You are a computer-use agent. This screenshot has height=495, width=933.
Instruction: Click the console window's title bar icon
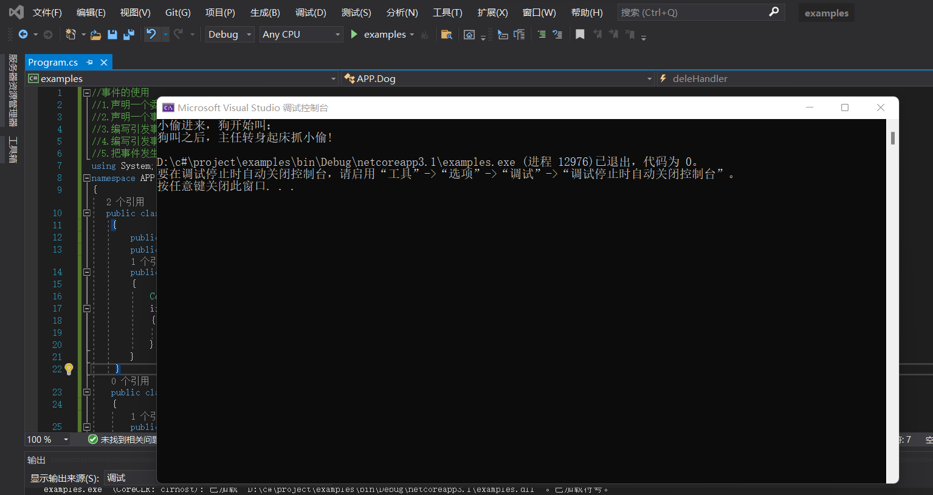coord(168,108)
